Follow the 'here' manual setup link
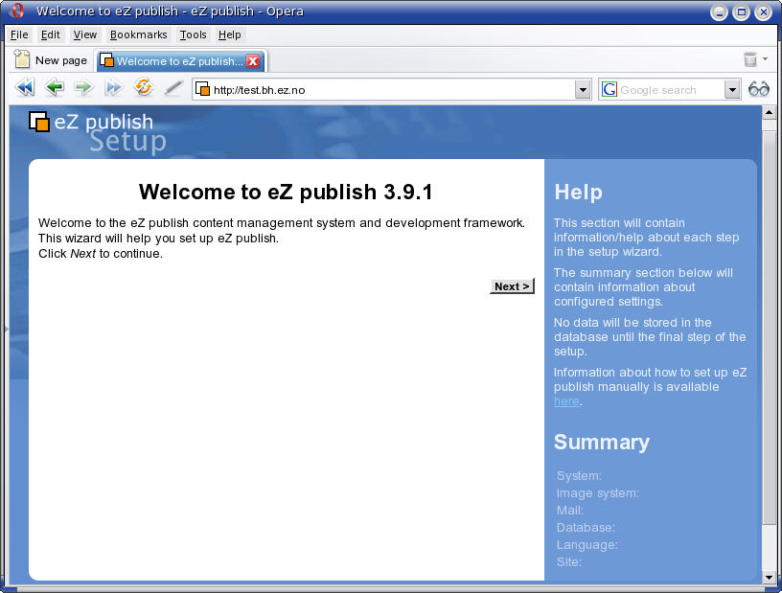The height and width of the screenshot is (593, 782). (566, 401)
